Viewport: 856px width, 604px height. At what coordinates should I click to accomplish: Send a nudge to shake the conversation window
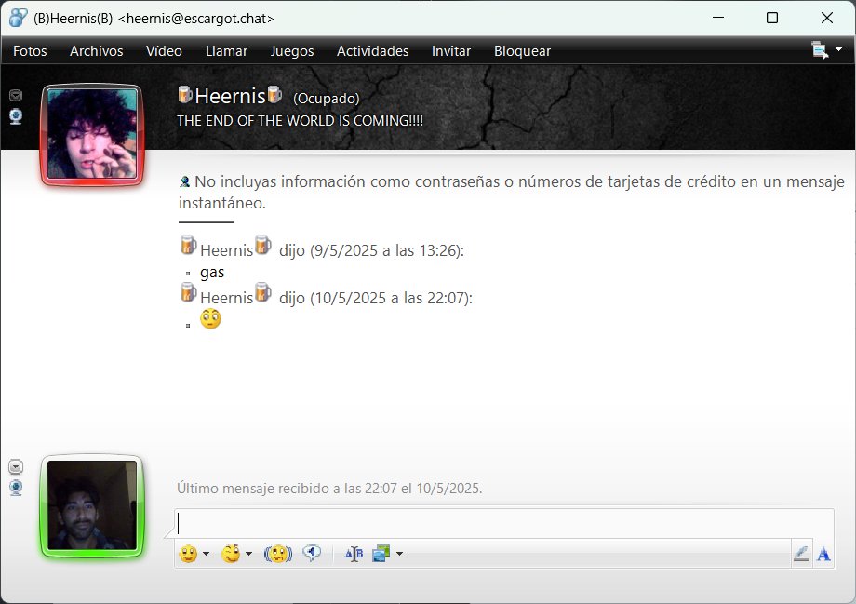[x=278, y=553]
